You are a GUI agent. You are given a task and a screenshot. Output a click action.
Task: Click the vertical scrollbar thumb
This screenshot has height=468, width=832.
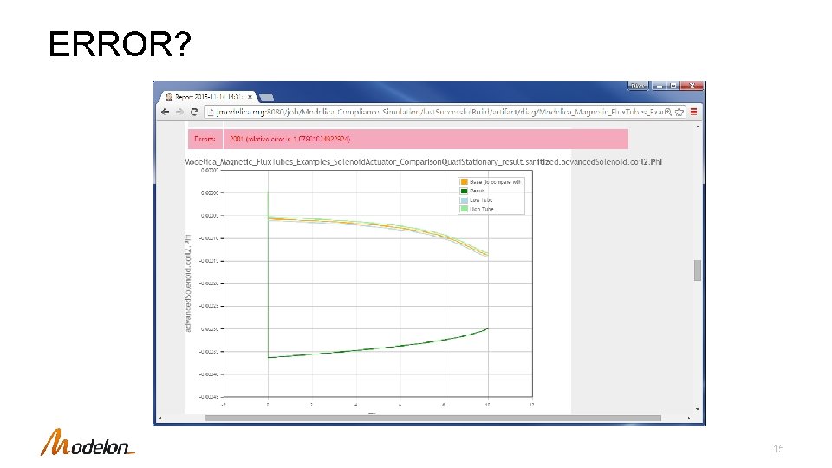point(697,270)
